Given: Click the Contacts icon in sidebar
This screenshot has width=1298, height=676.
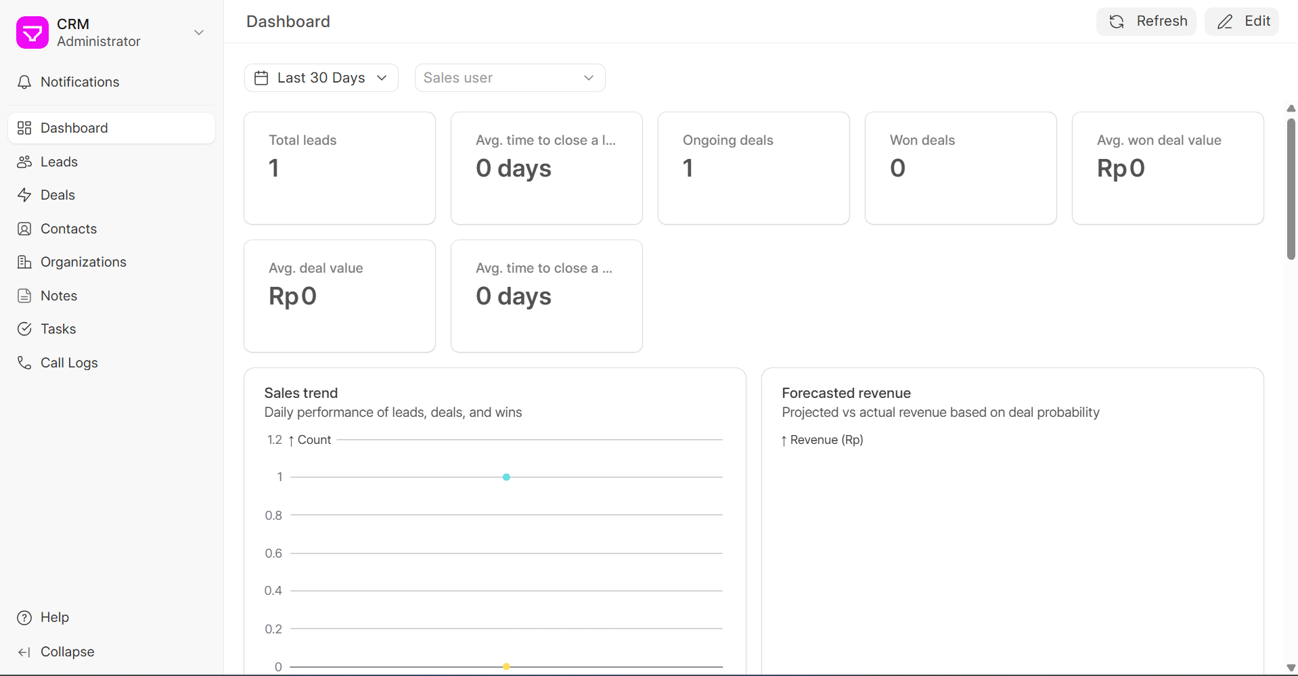Looking at the screenshot, I should (24, 229).
